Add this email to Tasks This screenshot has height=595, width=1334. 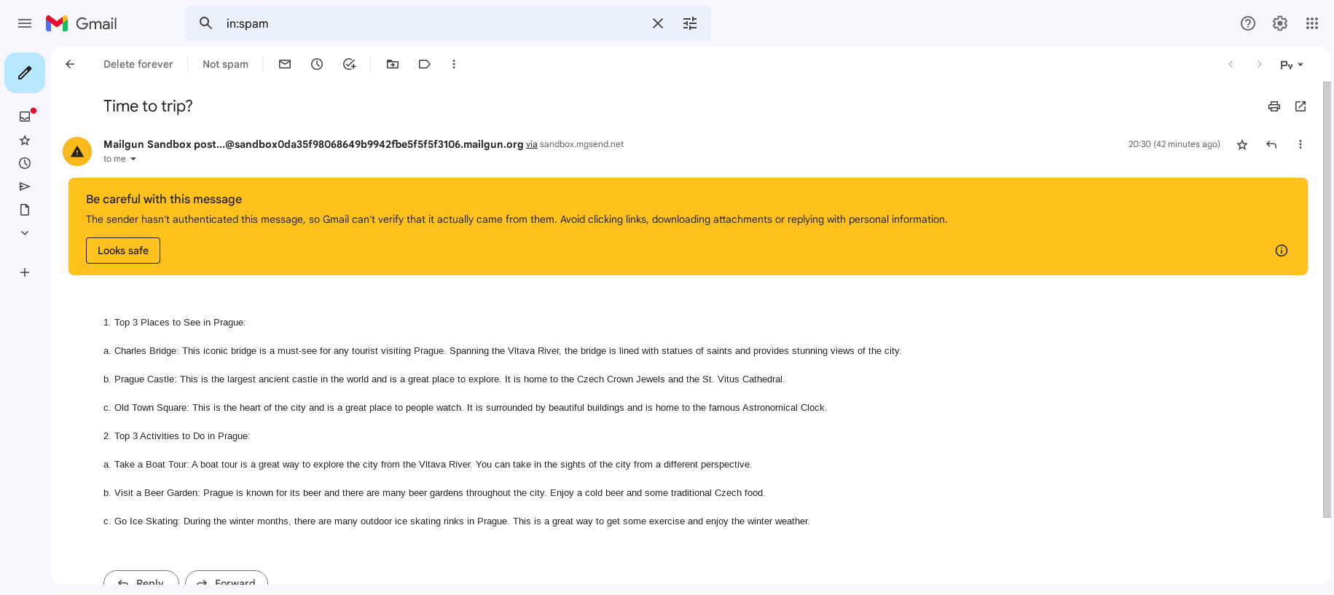[349, 64]
